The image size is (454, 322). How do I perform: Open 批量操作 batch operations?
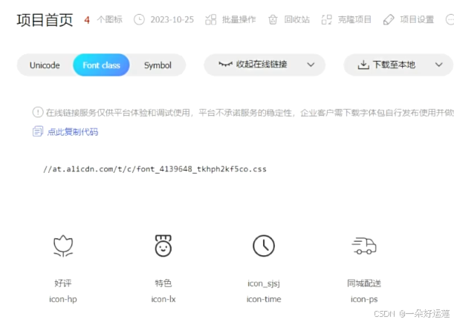coord(239,19)
